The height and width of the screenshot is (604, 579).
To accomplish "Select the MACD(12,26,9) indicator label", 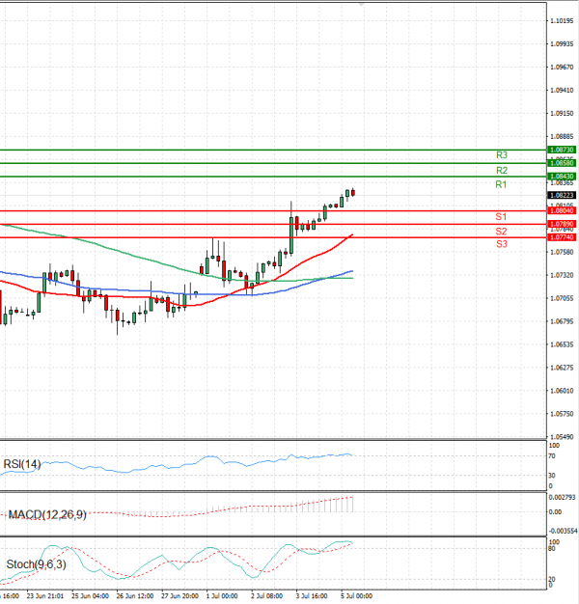I will coord(47,514).
